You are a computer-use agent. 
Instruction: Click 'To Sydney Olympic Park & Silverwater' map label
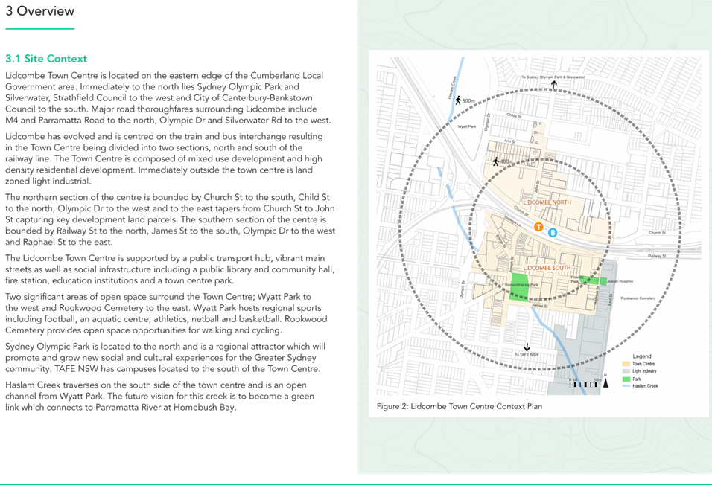click(553, 77)
